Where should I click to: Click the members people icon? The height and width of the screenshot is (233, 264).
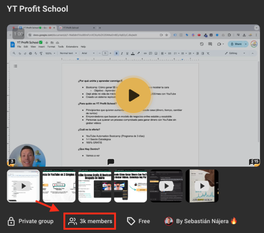pyautogui.click(x=72, y=221)
